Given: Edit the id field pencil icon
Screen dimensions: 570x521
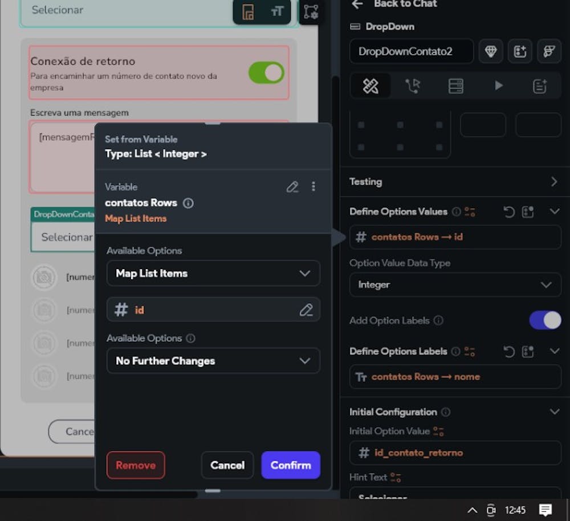Looking at the screenshot, I should coord(306,310).
